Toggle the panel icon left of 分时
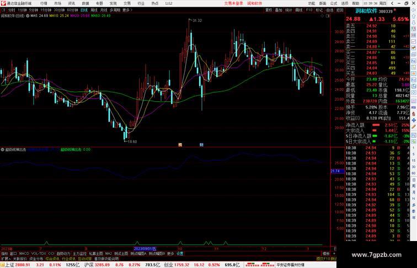This screenshot has width=417, height=268. point(3,10)
